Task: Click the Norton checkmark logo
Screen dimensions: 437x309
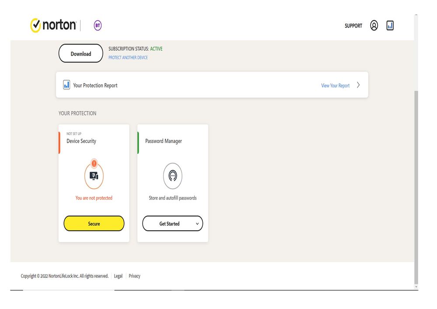Action: point(35,25)
